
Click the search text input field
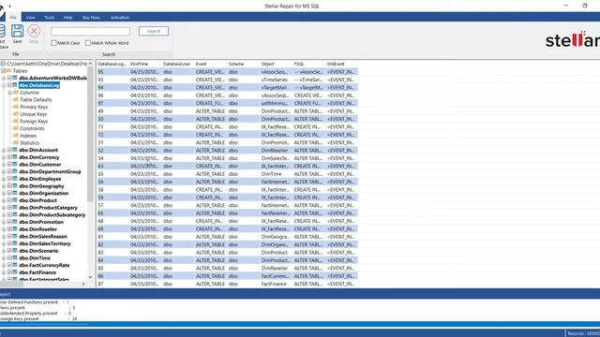(x=91, y=31)
